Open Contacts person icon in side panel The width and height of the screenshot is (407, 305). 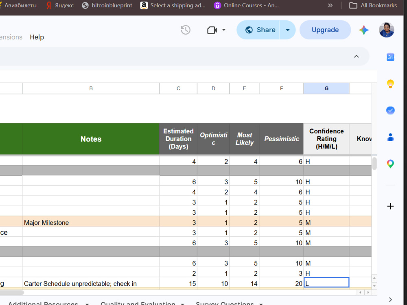[390, 137]
